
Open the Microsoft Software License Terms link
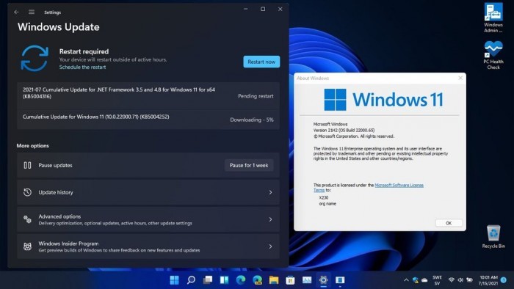(x=399, y=186)
